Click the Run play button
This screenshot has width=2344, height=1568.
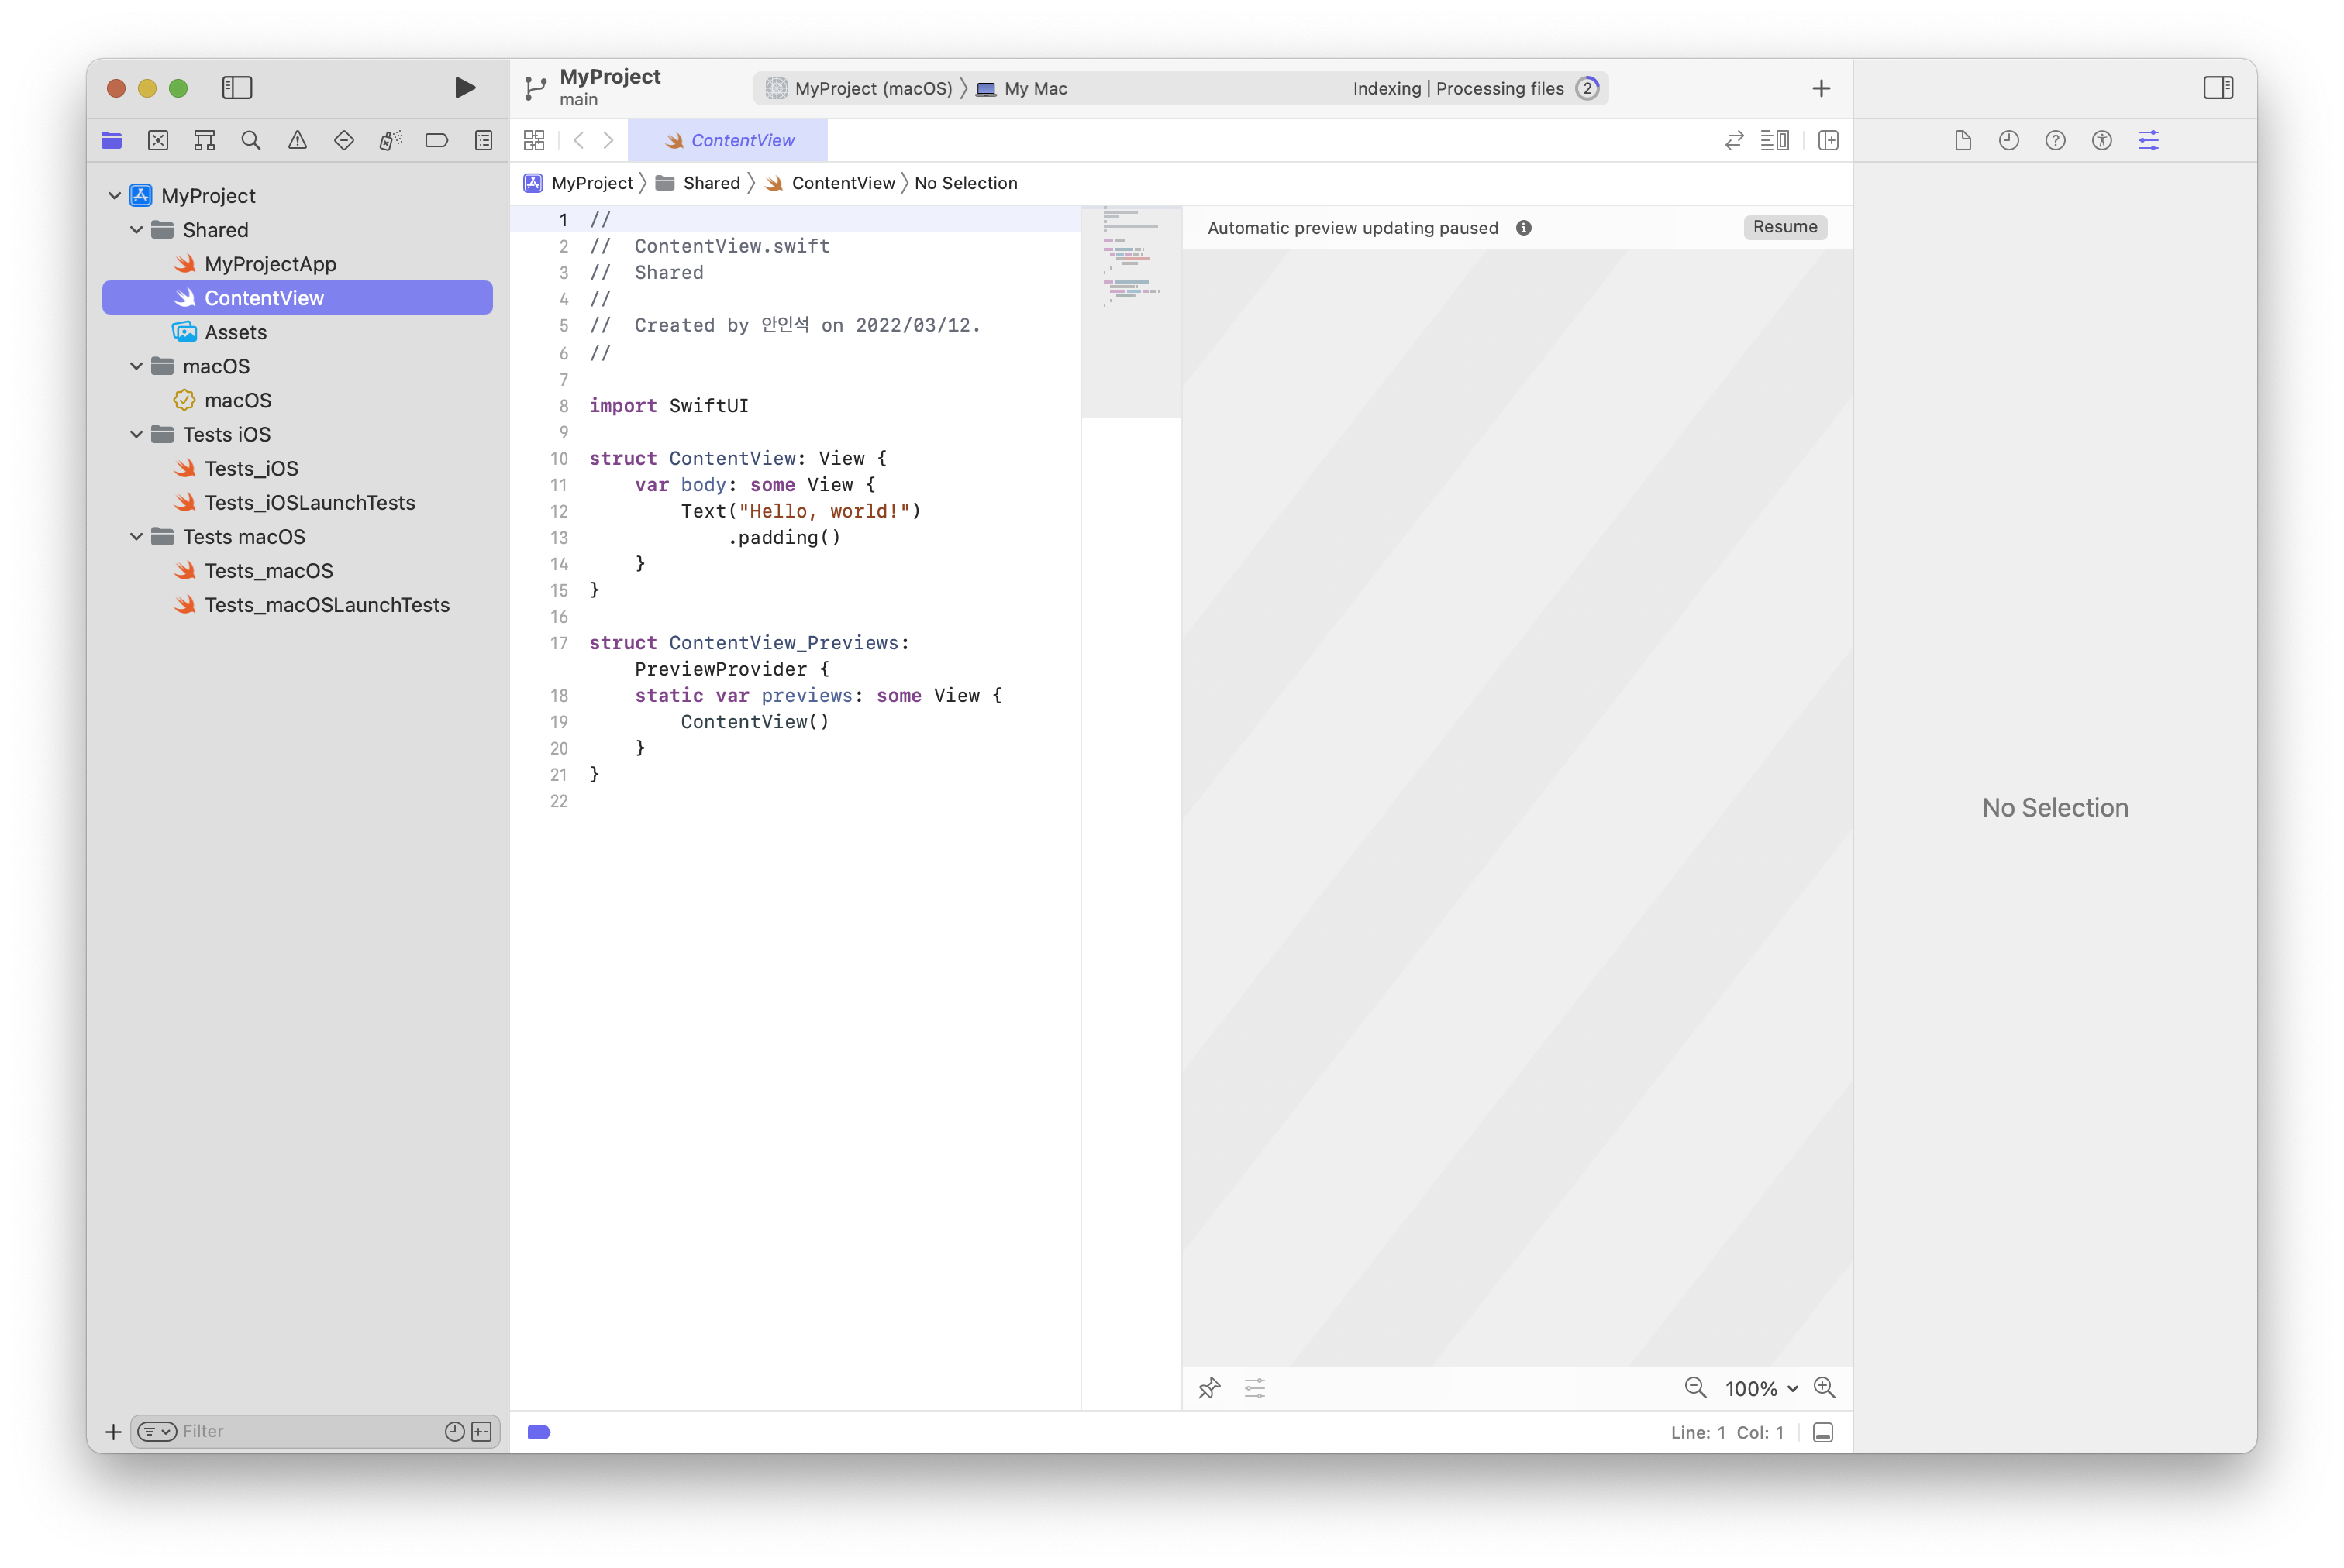[x=464, y=88]
